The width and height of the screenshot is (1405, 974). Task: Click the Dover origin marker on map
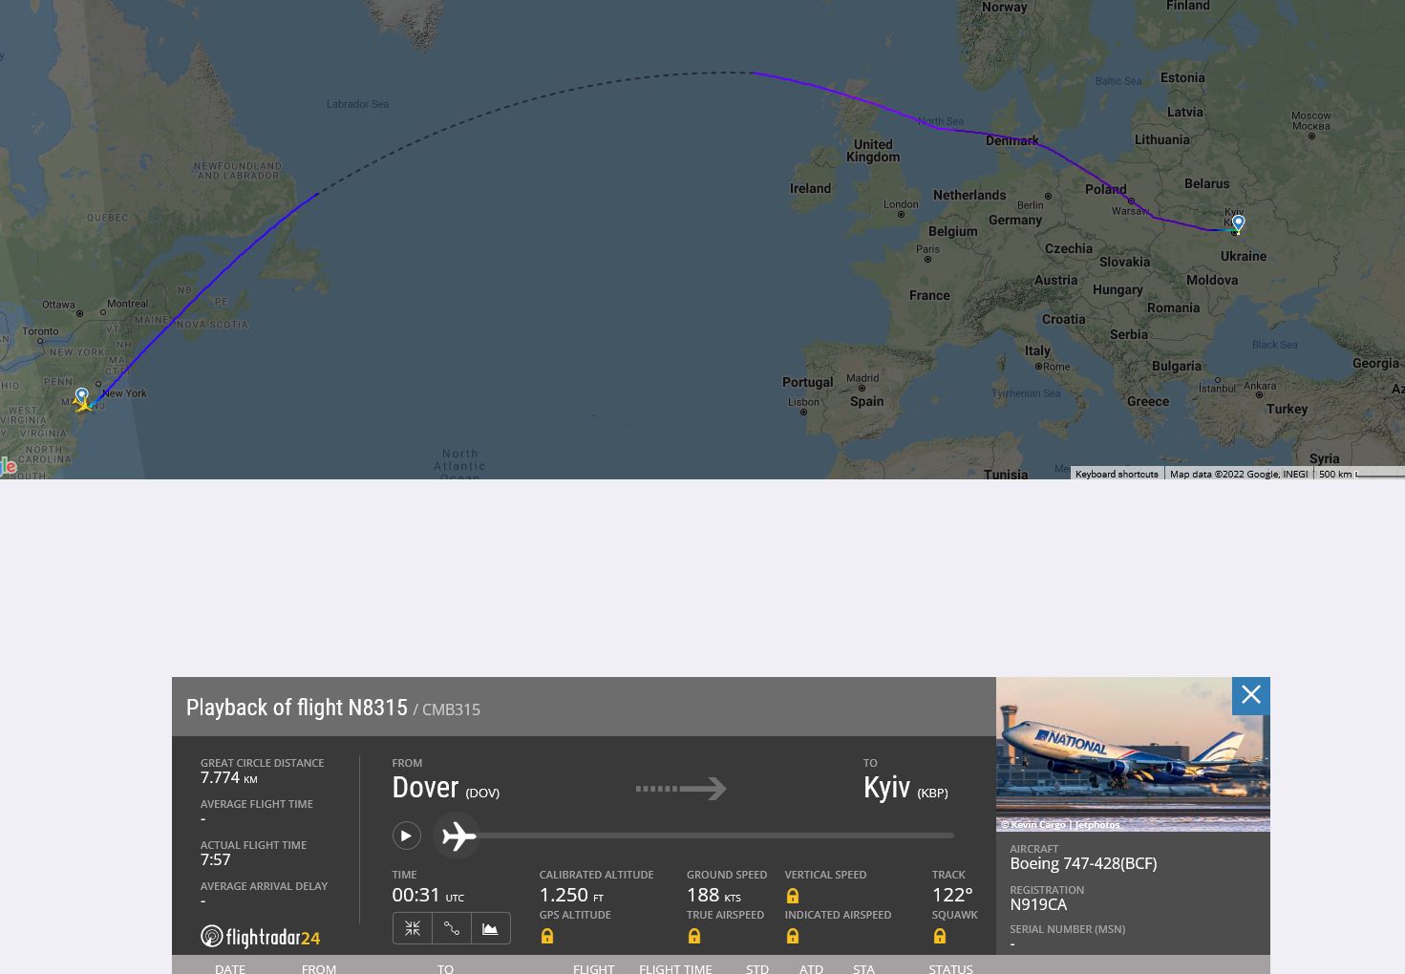pyautogui.click(x=82, y=395)
